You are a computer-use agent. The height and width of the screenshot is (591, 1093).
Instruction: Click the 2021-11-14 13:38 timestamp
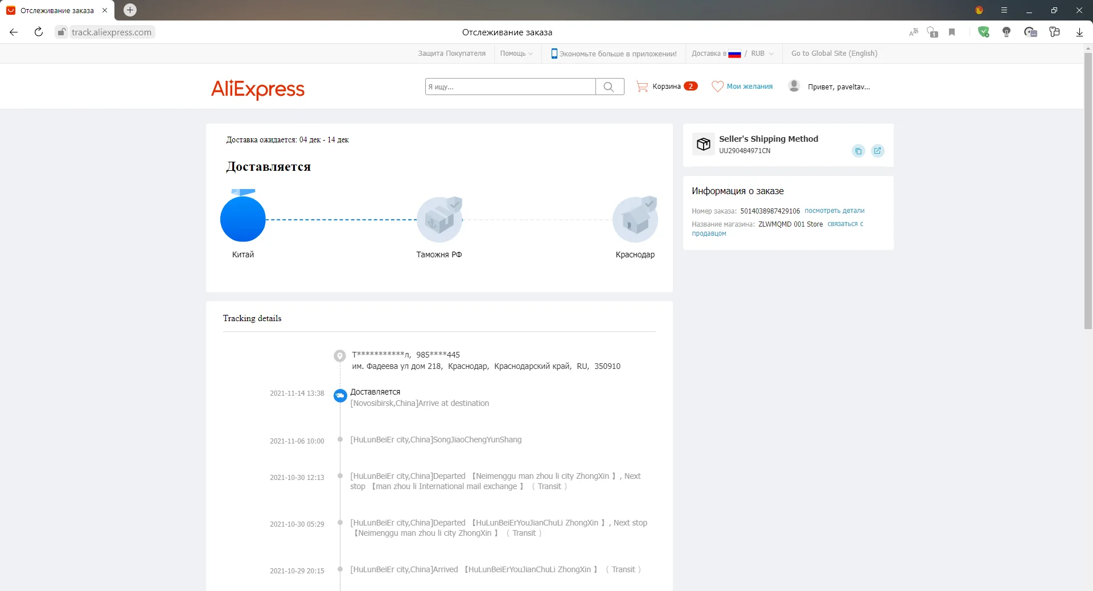[x=297, y=393]
